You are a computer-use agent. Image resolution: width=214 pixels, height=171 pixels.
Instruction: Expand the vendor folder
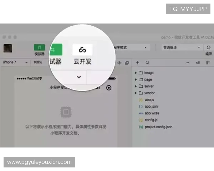136,93
